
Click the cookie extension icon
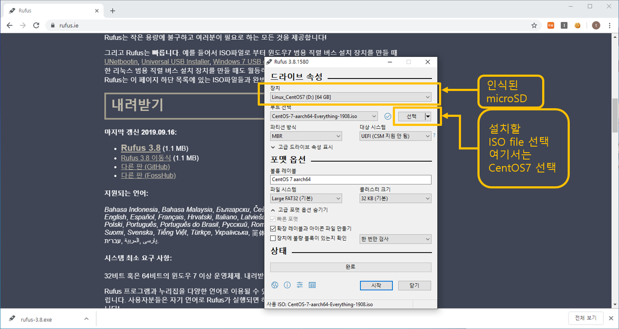pyautogui.click(x=577, y=25)
